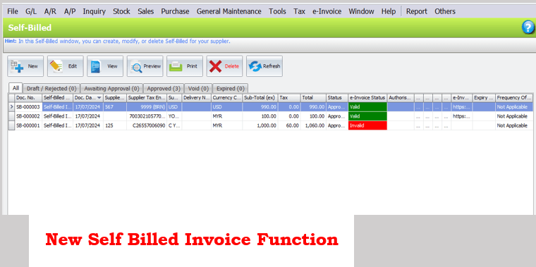Click the New self-billed button

click(25, 66)
